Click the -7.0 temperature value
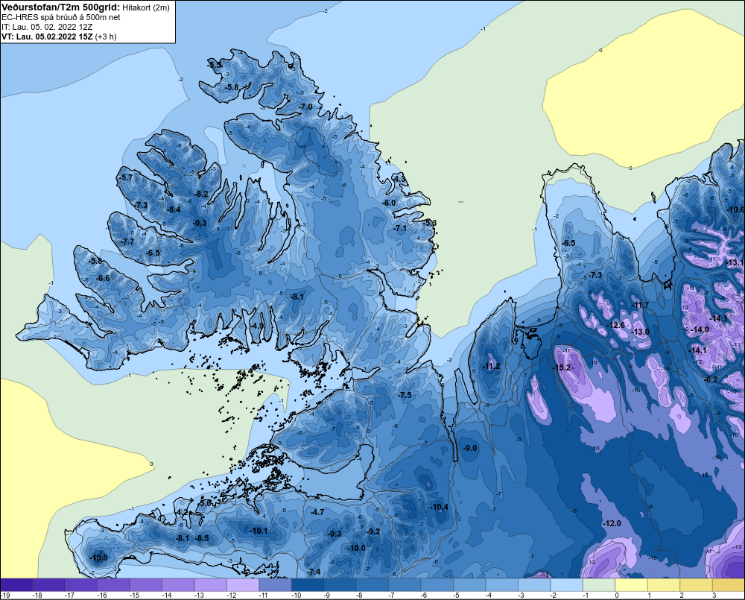 (x=305, y=107)
